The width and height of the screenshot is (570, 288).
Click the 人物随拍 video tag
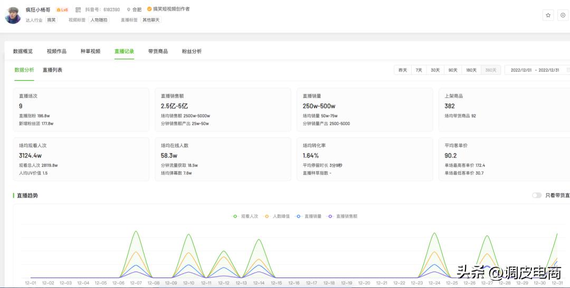99,20
